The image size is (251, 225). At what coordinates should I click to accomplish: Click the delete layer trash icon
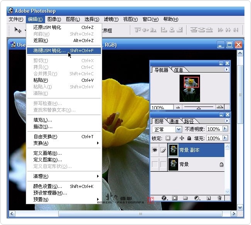(x=219, y=198)
